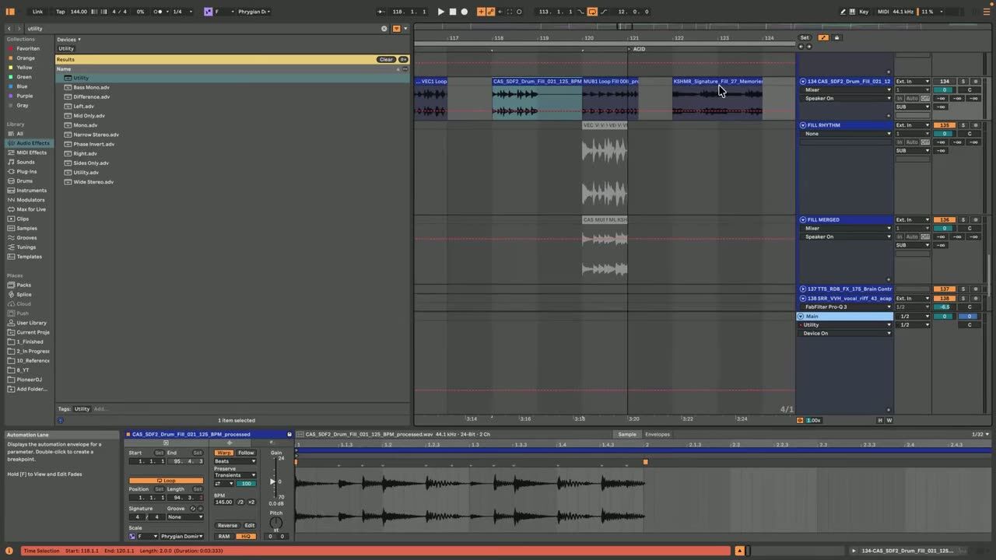996x560 pixels.
Task: Toggle Warp button in clip view
Action: 224,453
